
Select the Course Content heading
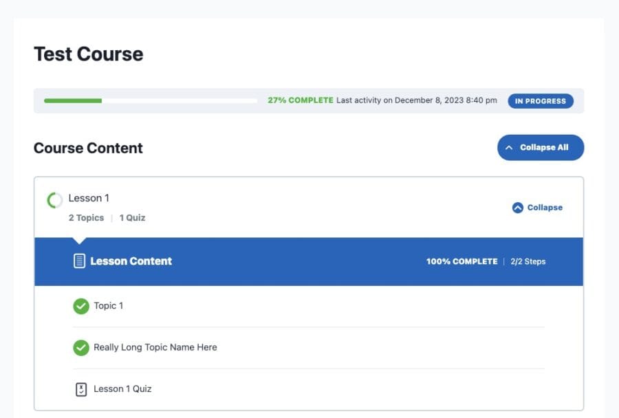point(88,148)
